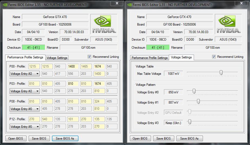Click Voltage Entry #1 slider handle

[x=198, y=101]
